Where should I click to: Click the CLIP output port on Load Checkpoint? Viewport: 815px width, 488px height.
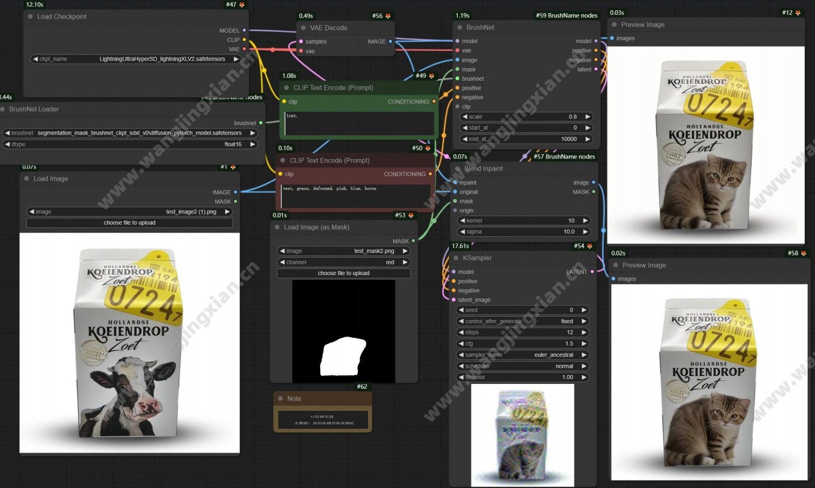click(x=244, y=40)
